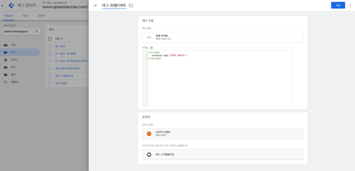
Task: Close the tag editor panel
Action: [x=95, y=6]
